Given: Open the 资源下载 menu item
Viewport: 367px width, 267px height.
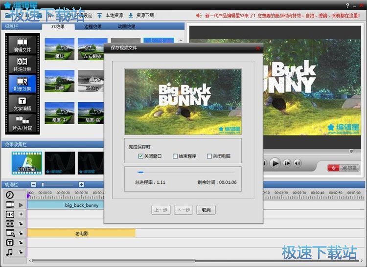Looking at the screenshot, I should click(145, 16).
